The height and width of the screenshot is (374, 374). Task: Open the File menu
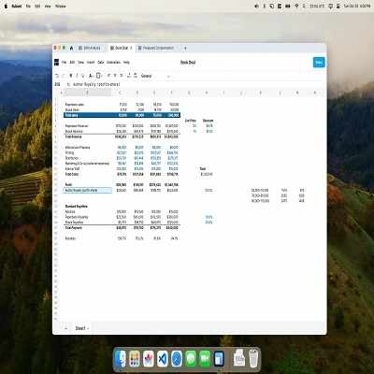click(64, 63)
